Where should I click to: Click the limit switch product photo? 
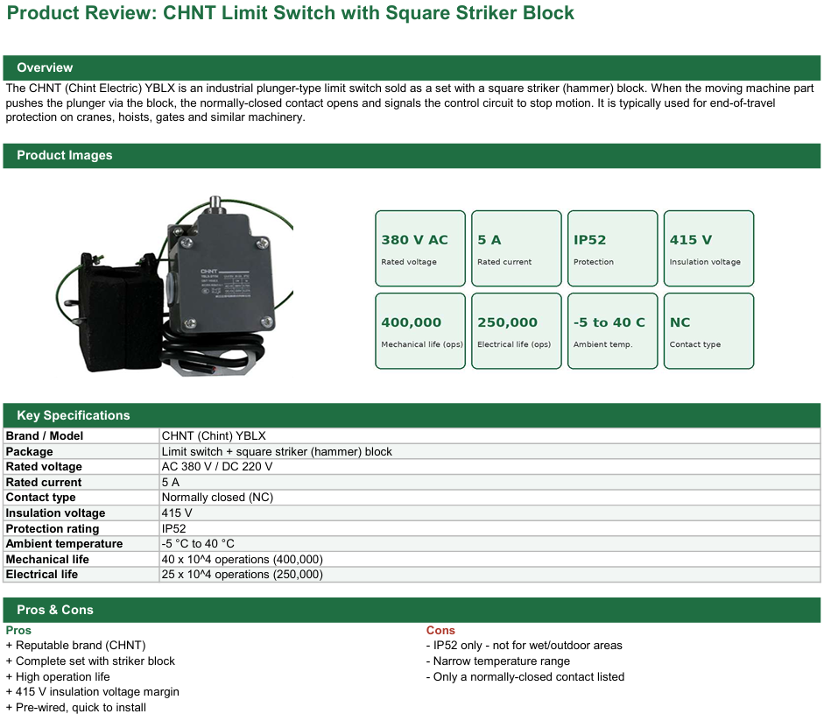pyautogui.click(x=174, y=286)
